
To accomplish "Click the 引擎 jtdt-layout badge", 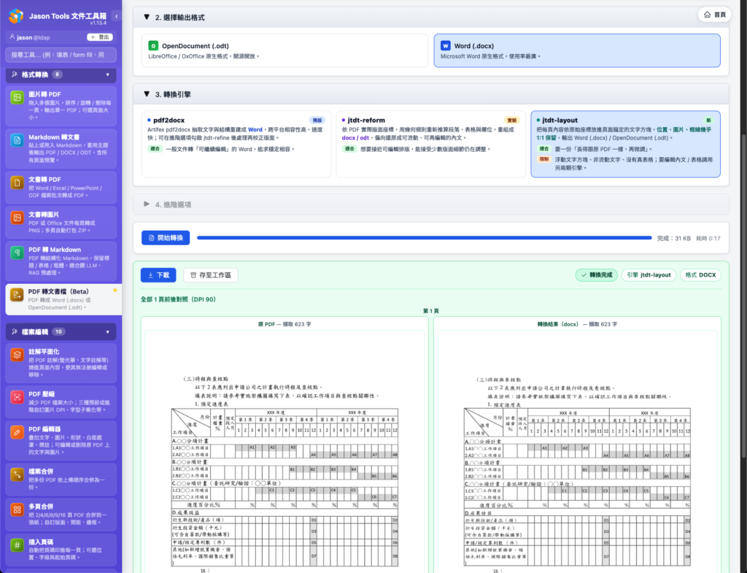I will tap(649, 275).
